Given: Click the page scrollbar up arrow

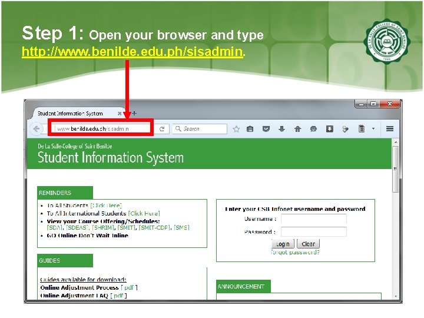Looking at the screenshot, I should [x=396, y=143].
